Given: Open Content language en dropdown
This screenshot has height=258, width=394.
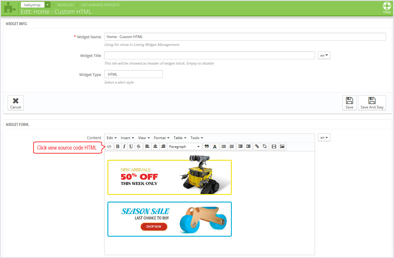Looking at the screenshot, I should click(324, 137).
